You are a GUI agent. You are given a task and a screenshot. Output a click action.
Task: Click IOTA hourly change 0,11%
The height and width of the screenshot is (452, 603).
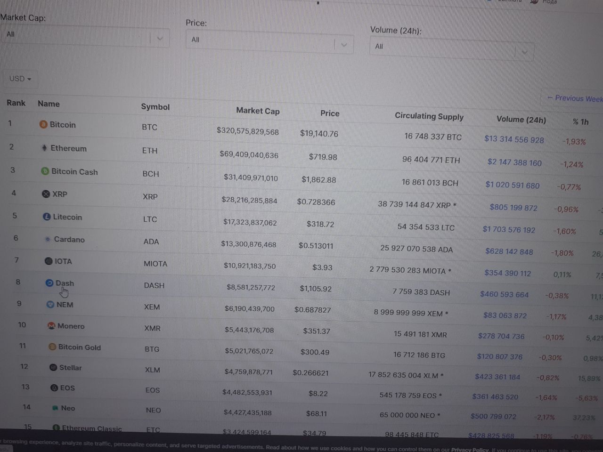(562, 274)
